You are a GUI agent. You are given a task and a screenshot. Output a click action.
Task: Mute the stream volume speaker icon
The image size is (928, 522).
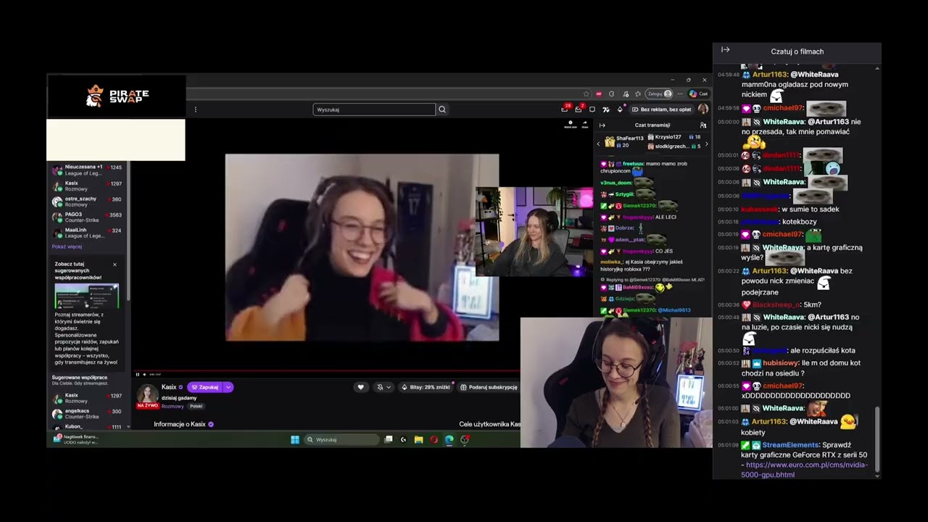143,374
